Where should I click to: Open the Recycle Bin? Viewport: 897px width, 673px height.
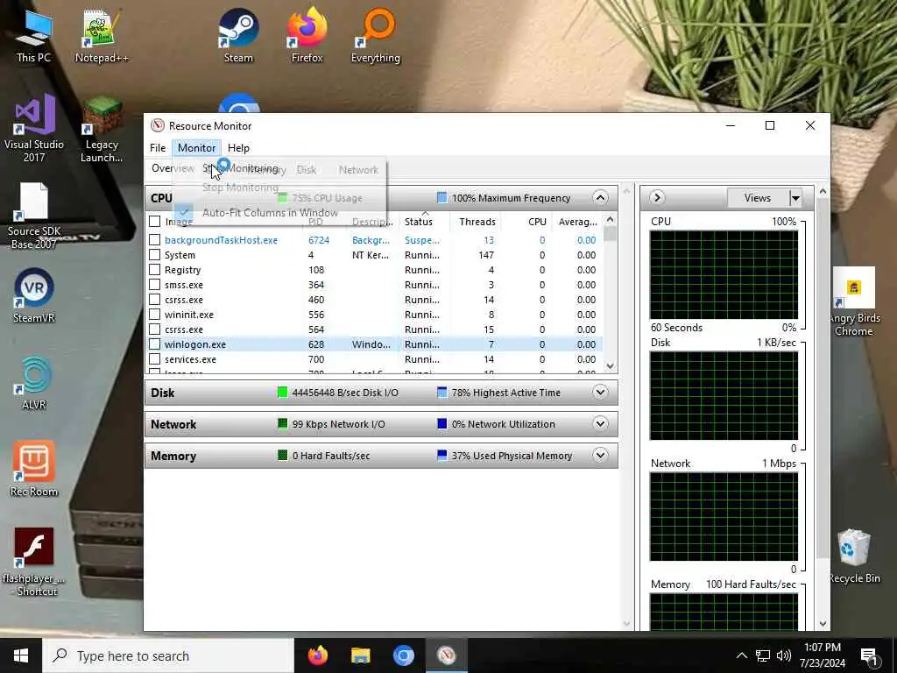point(853,556)
